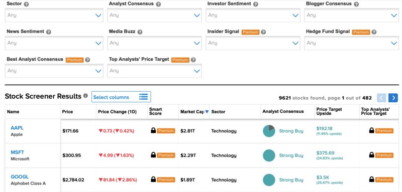Open the AAPL stock link
Screen dimensions: 402x192
(17, 128)
